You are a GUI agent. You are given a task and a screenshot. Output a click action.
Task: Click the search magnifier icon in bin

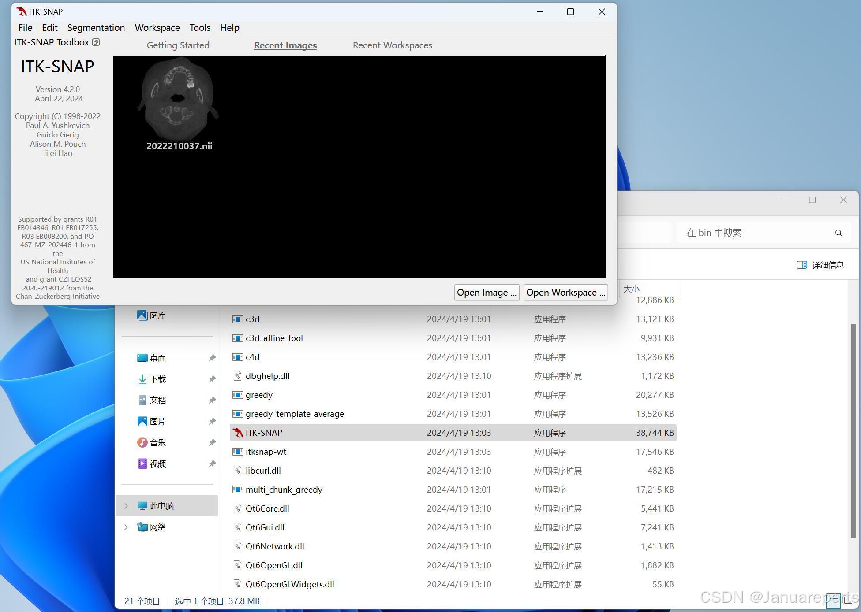click(x=839, y=233)
